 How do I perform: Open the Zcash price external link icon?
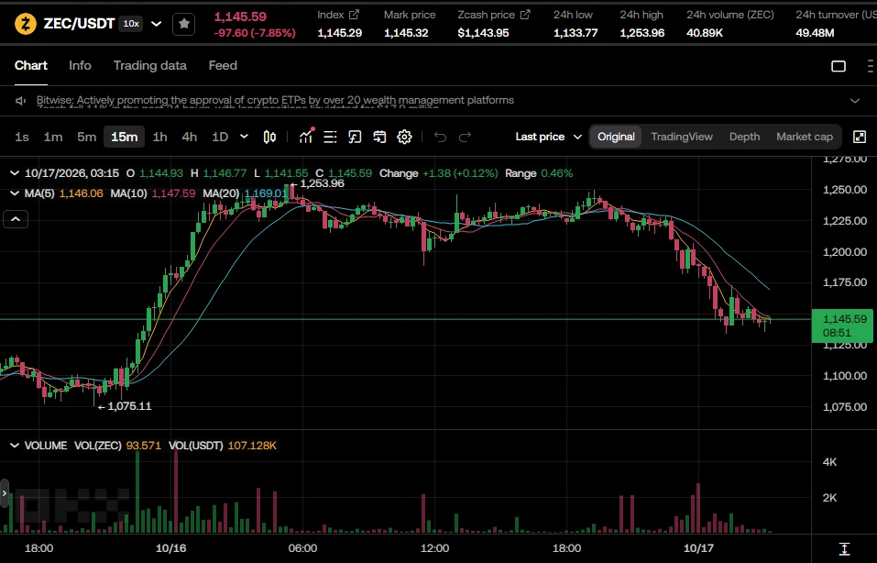pos(524,15)
